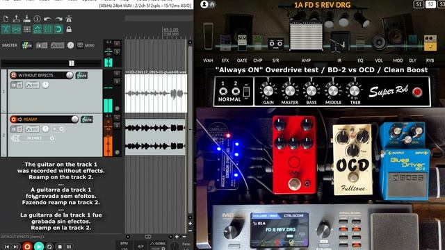Open envelope trim on WITHOUT EFFECTS track
The image size is (445, 250).
[33, 85]
